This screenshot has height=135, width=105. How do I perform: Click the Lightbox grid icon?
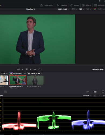tap(96, 5)
